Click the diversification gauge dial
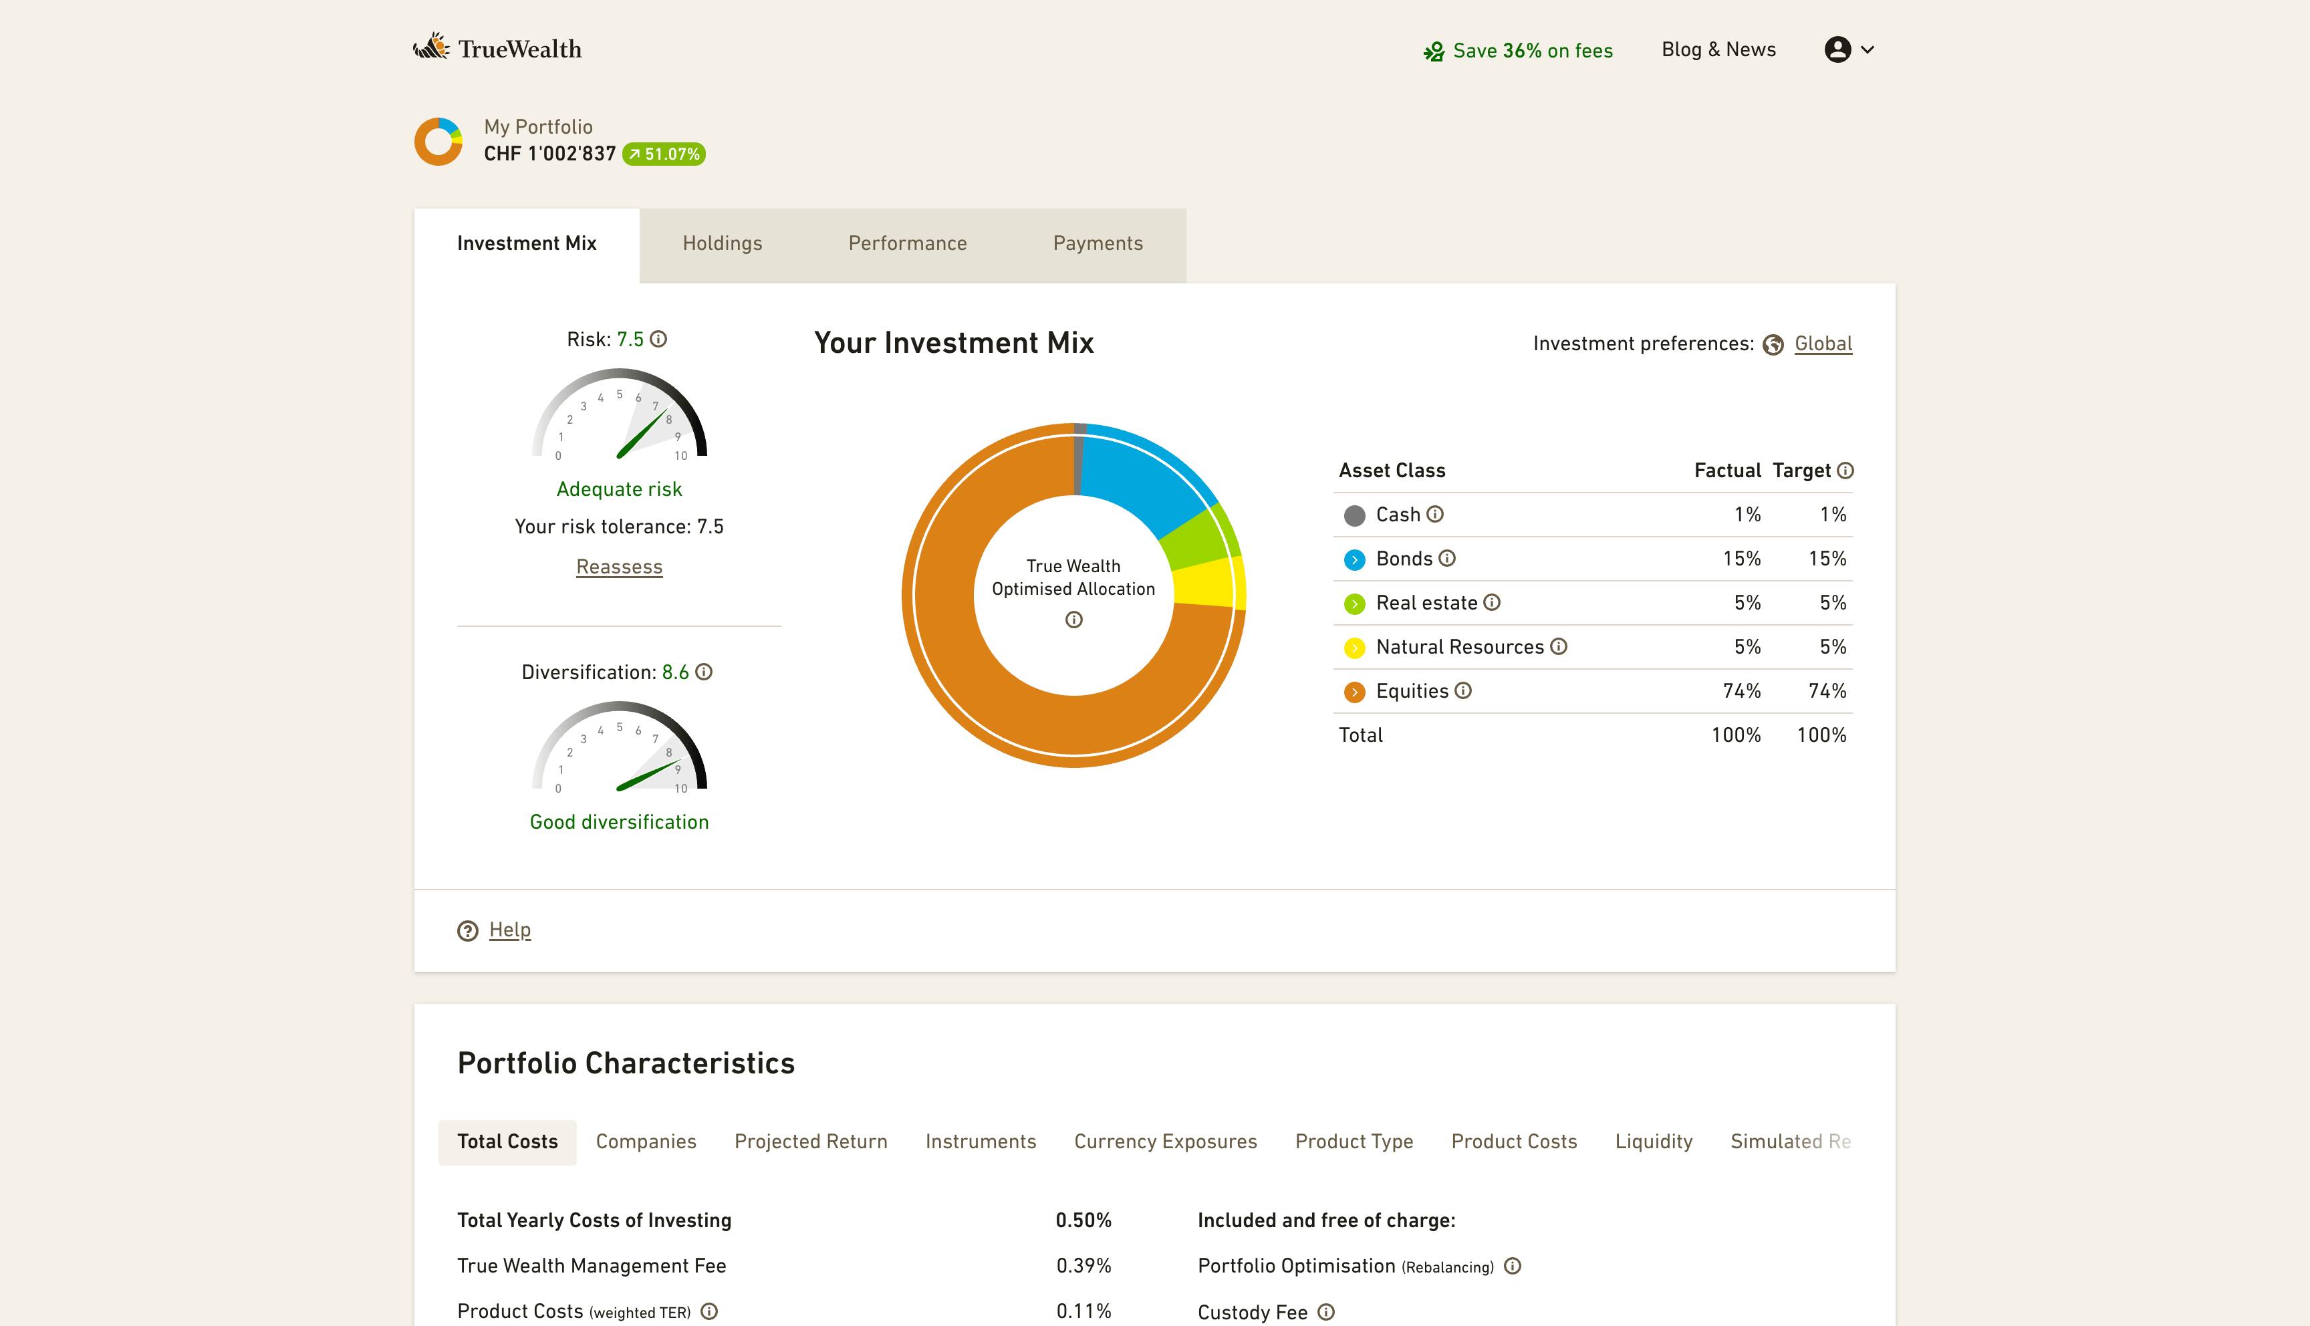The height and width of the screenshot is (1326, 2310). 619,747
